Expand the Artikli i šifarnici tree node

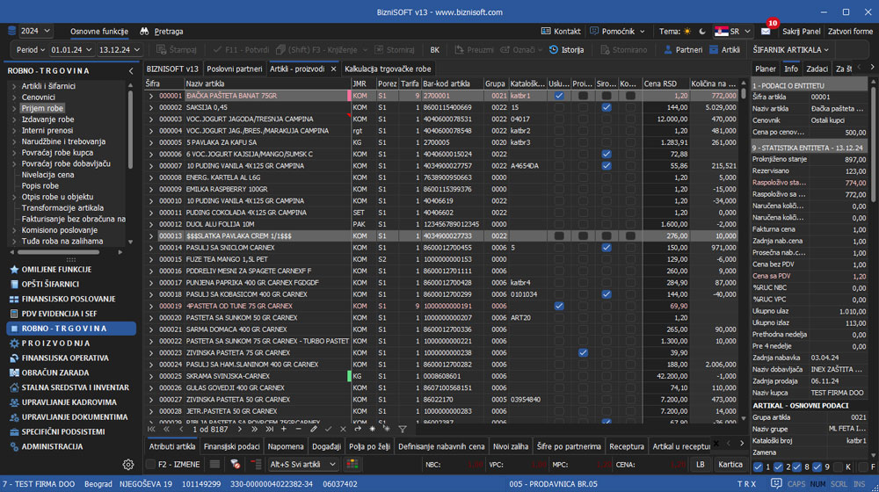14,86
